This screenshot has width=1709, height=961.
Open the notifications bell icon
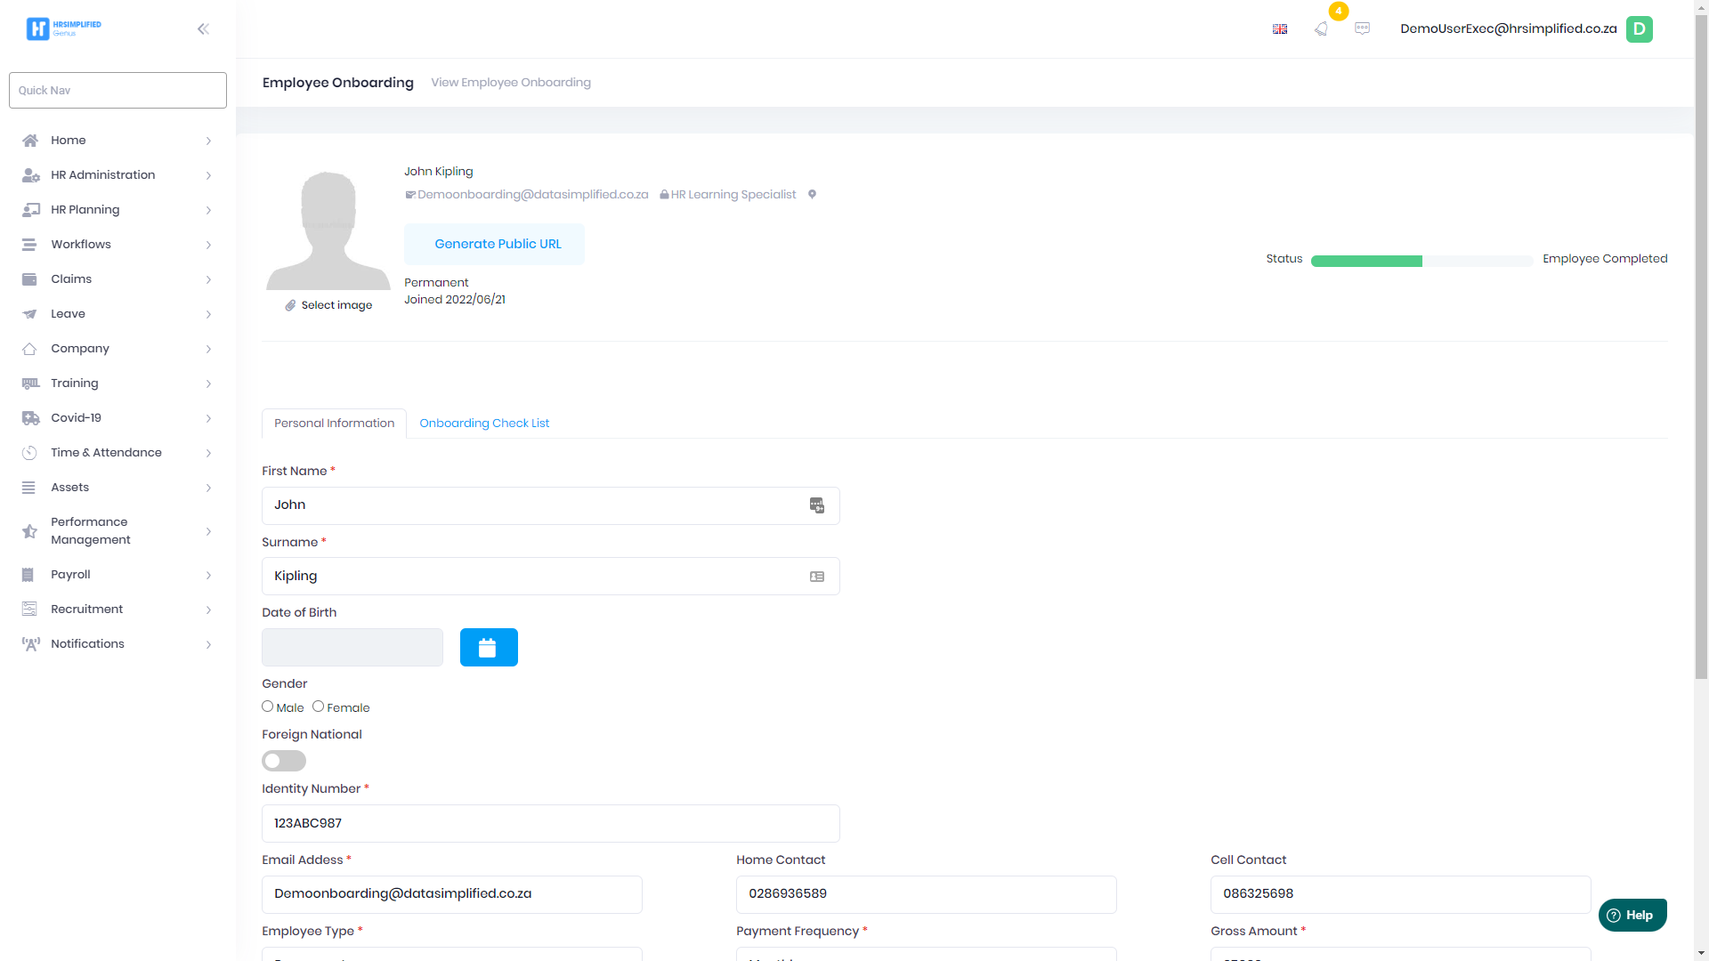pos(1321,28)
